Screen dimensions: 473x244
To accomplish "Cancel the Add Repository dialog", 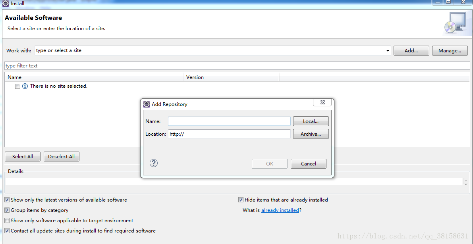I will pyautogui.click(x=309, y=163).
